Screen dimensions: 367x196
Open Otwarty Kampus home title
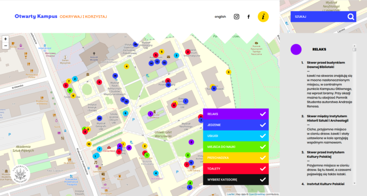(36, 16)
